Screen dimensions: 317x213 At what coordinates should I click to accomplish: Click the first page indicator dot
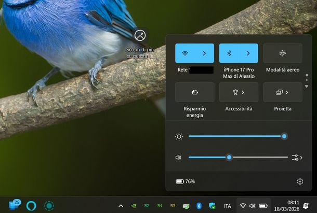[x=307, y=75]
